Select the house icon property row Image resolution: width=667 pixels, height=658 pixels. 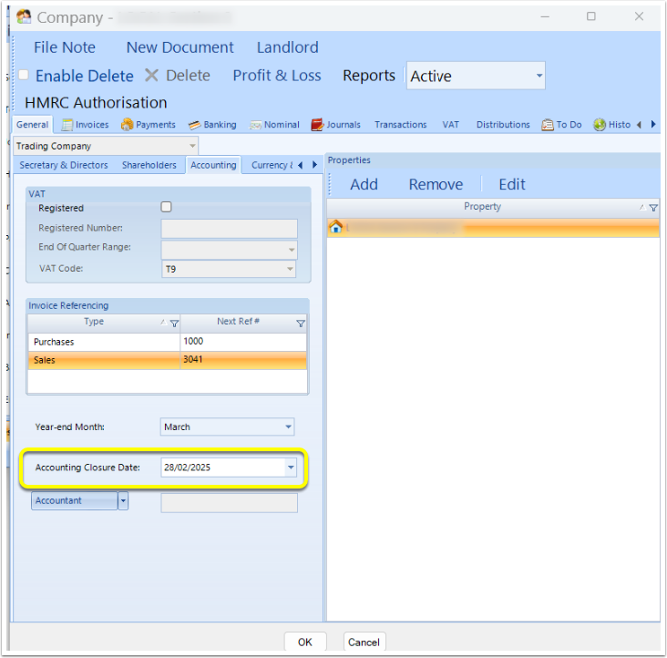tap(493, 228)
